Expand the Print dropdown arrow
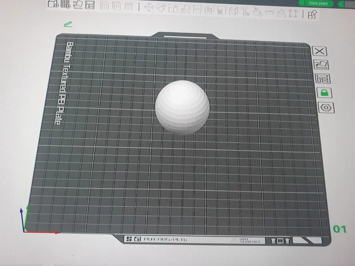The height and width of the screenshot is (266, 355). pyautogui.click(x=341, y=4)
